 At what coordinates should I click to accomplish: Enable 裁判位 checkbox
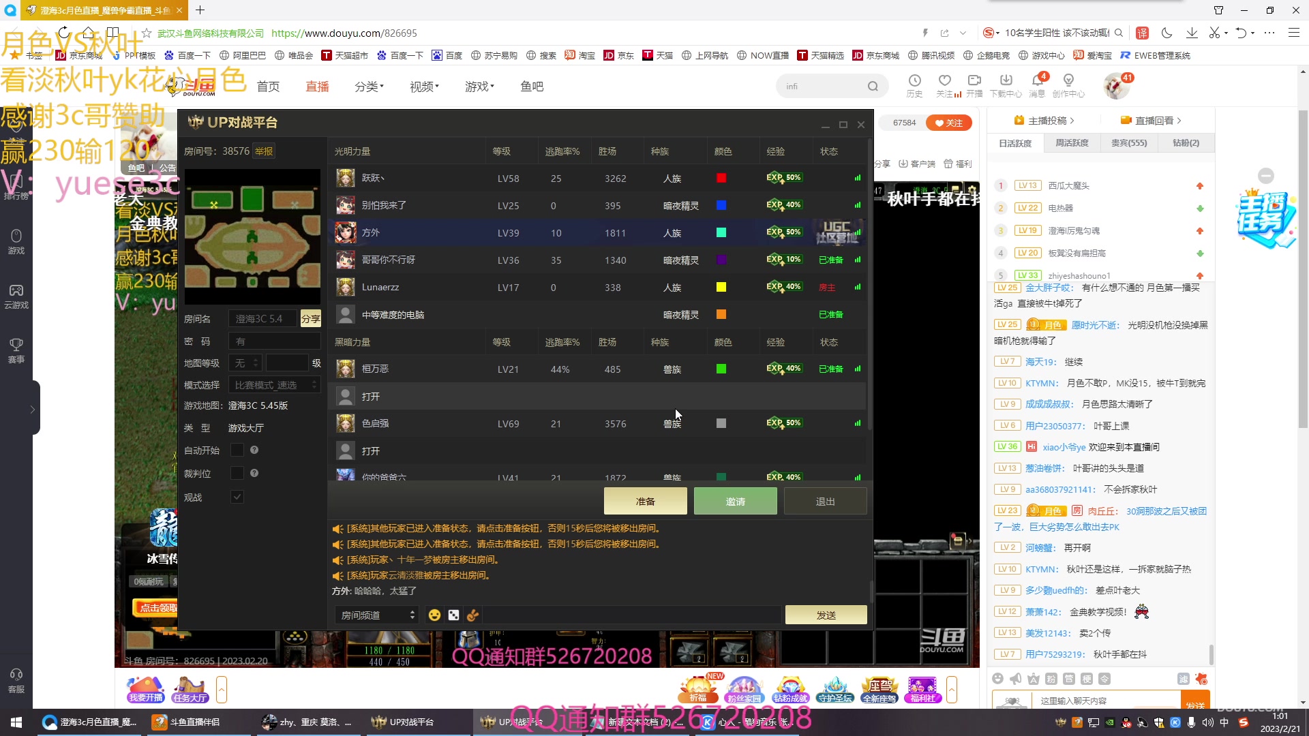tap(237, 473)
